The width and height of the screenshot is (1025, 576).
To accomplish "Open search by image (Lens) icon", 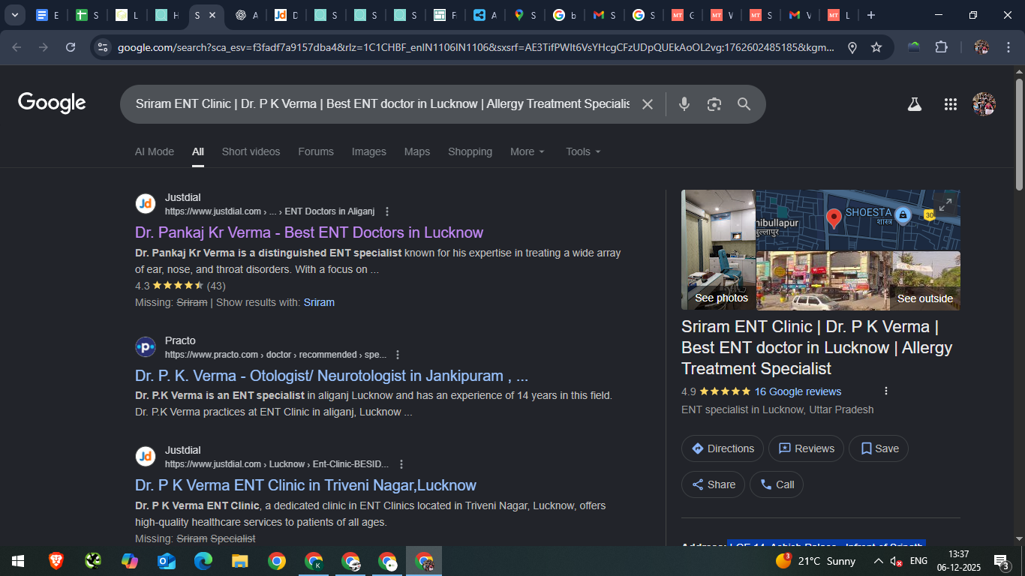I will [714, 104].
